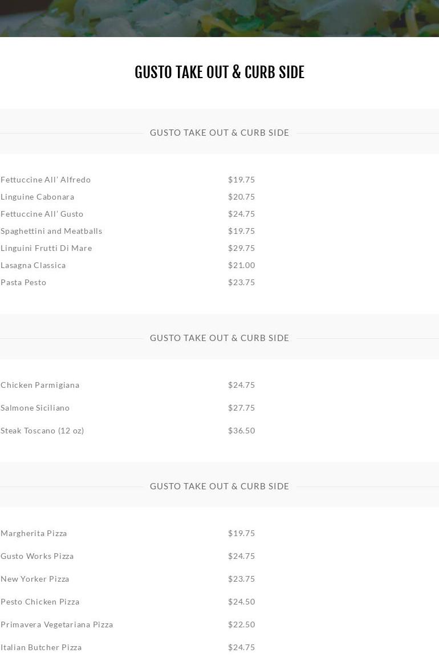439x661 pixels.
Task: Select Margherita Pizza
Action: click(x=34, y=533)
